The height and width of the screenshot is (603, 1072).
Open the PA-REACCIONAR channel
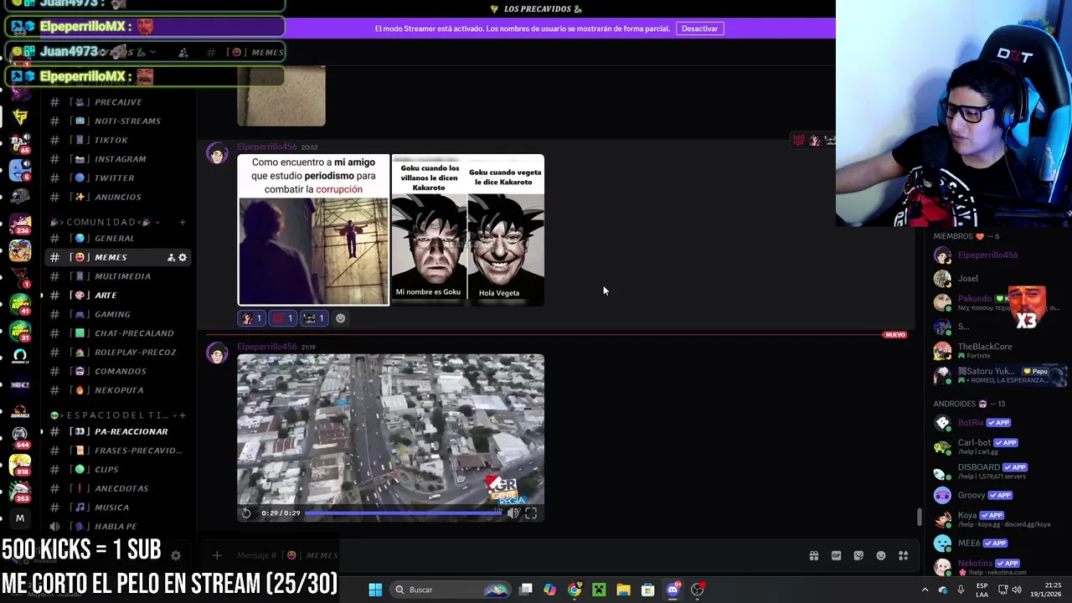tap(117, 431)
